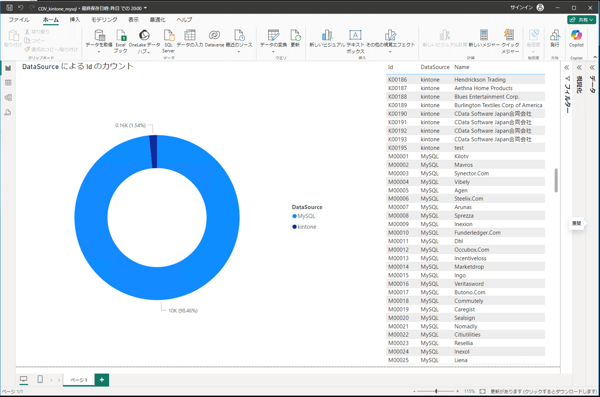Refresh data with 更新 button

click(295, 38)
